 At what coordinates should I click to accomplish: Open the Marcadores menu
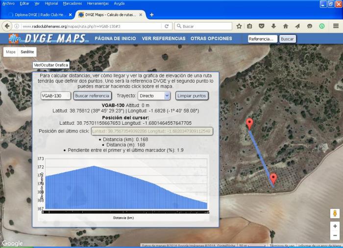[x=73, y=3]
